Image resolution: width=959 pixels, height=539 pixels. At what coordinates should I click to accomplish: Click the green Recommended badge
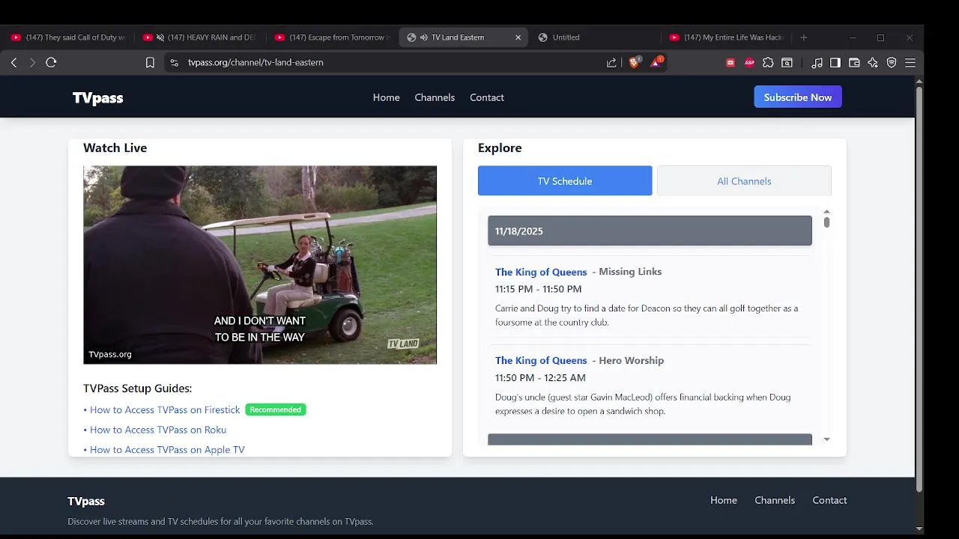click(276, 409)
